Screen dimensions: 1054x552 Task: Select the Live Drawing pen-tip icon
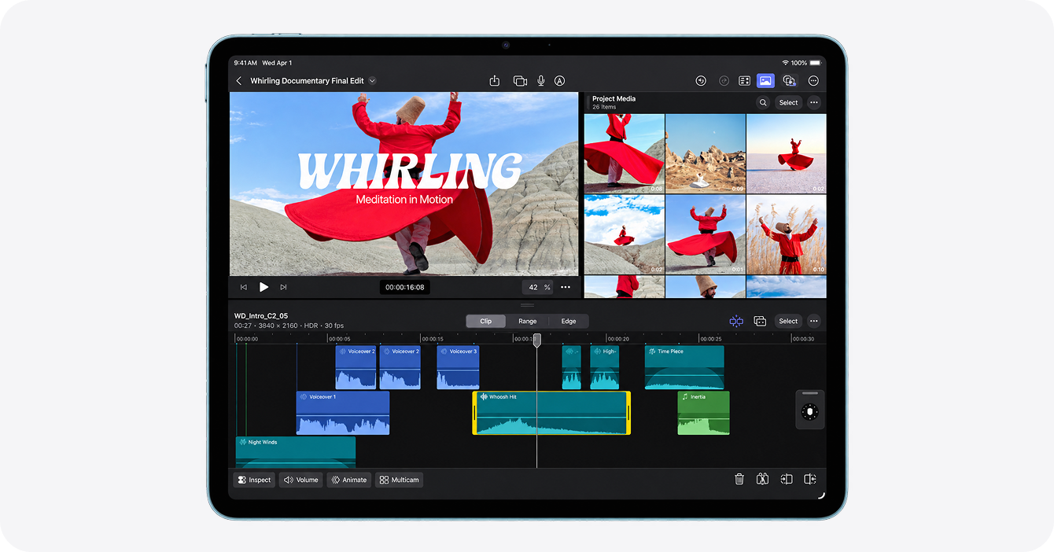pos(560,81)
